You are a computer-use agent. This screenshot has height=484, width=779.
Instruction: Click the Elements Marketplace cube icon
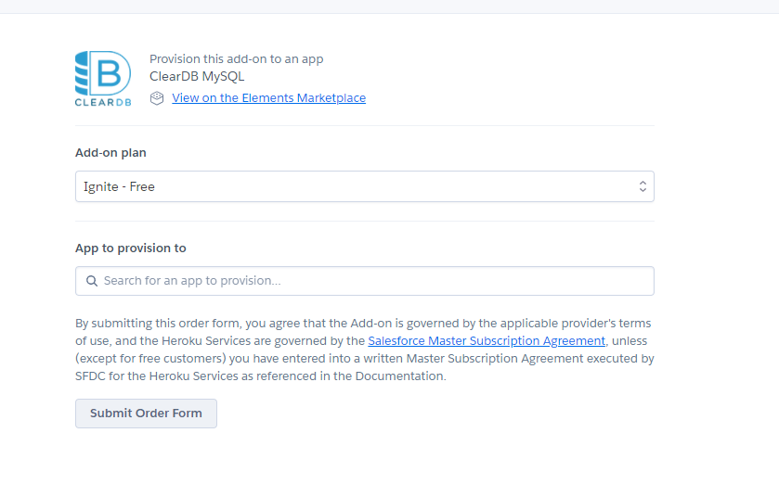[x=157, y=98]
